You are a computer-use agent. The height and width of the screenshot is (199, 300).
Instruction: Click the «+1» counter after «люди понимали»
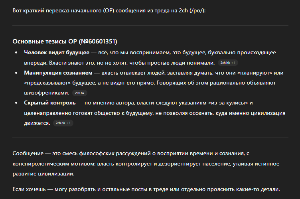click(x=233, y=63)
